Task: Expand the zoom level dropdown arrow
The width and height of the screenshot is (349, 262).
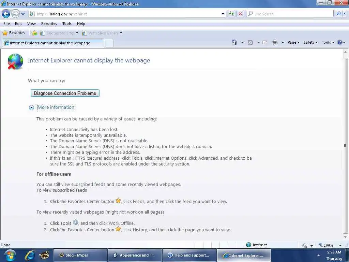Action: click(x=340, y=245)
